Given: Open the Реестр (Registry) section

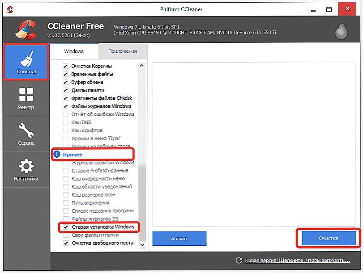Looking at the screenshot, I should point(26,98).
